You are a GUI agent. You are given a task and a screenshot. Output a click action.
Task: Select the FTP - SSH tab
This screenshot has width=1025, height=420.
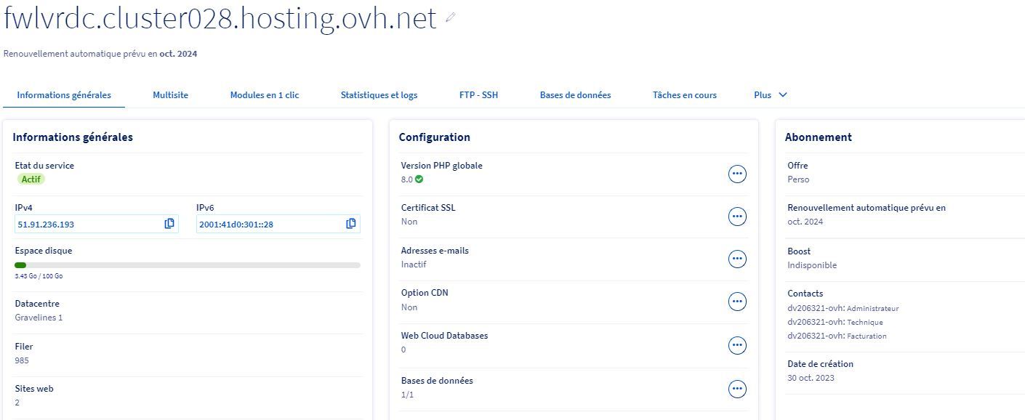(x=478, y=95)
